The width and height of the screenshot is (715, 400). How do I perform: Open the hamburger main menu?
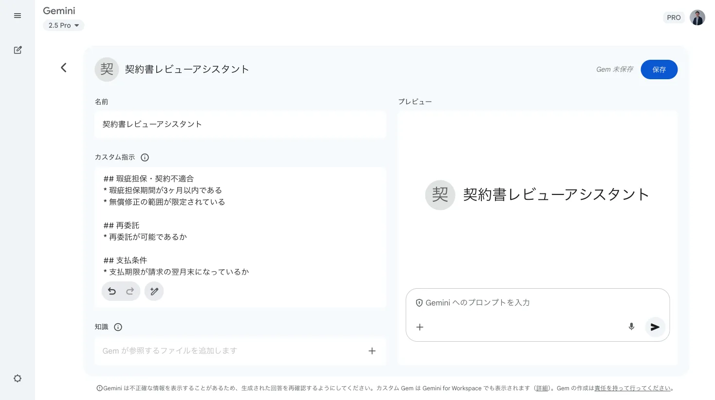tap(18, 16)
